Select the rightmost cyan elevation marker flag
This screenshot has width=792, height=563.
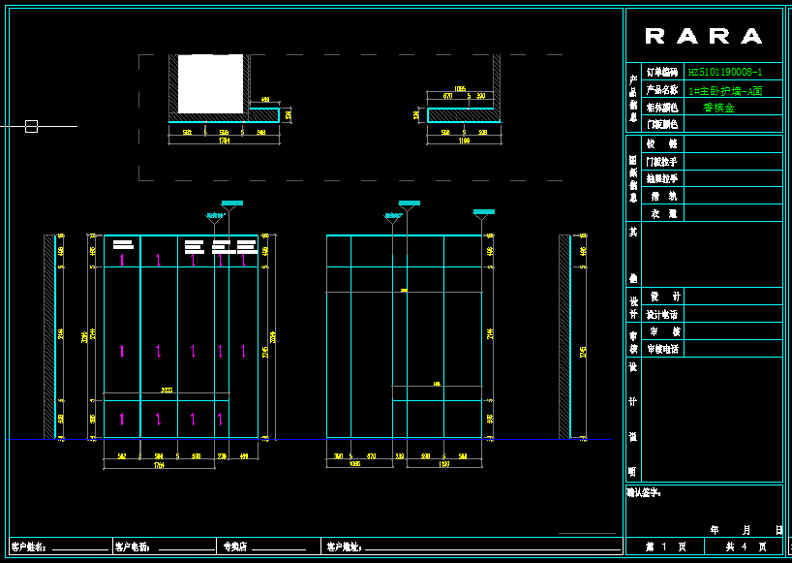click(x=483, y=211)
